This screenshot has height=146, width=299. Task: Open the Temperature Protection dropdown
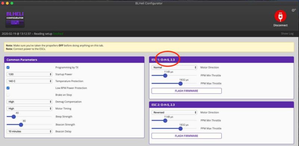coord(30,81)
